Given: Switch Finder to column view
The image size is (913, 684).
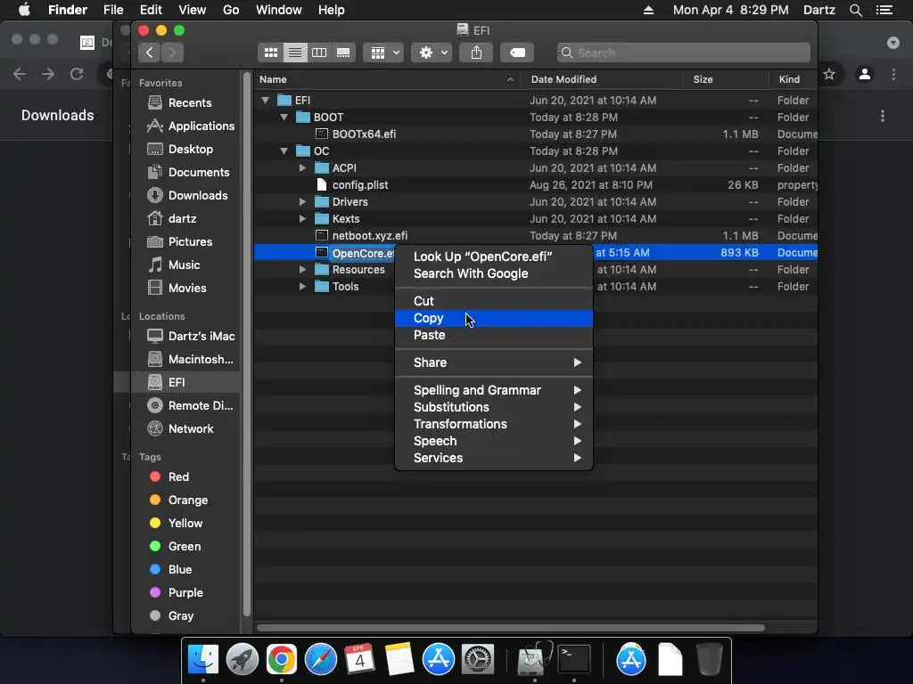Looking at the screenshot, I should (319, 53).
